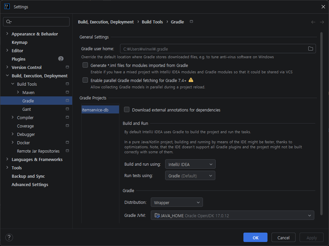Image resolution: width=329 pixels, height=246 pixels.
Task: Click the project-level icon beside Version Control
Action: 67,67
